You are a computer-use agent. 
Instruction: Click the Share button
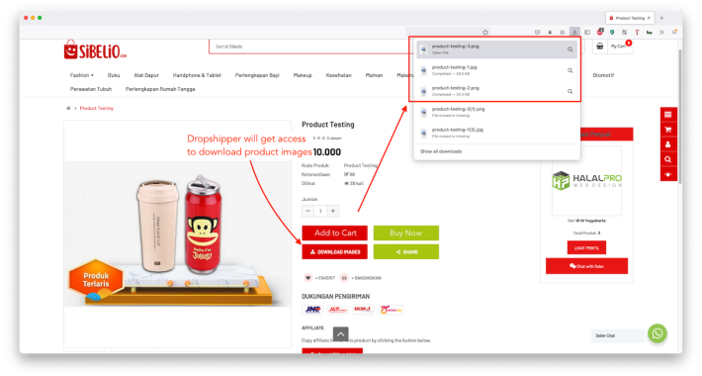pos(406,252)
